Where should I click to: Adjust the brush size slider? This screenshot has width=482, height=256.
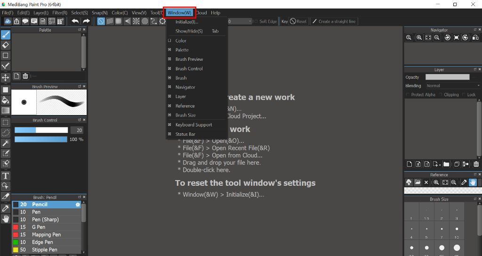[x=41, y=130]
